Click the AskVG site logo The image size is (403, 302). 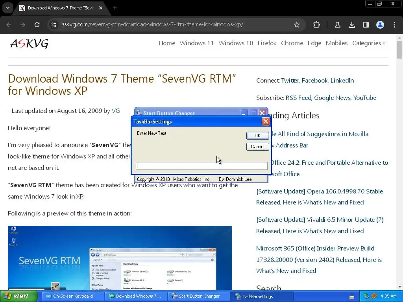coord(29,43)
